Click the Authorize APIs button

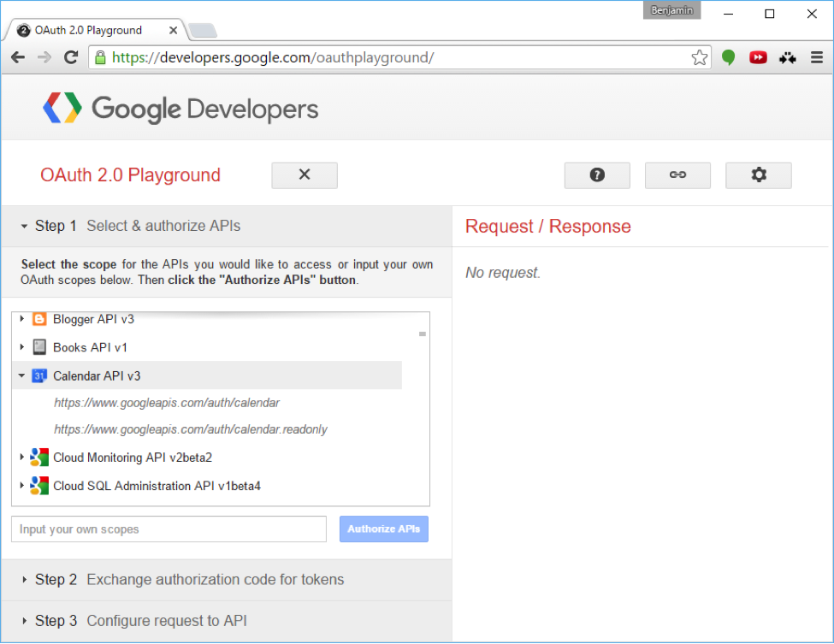click(x=383, y=529)
